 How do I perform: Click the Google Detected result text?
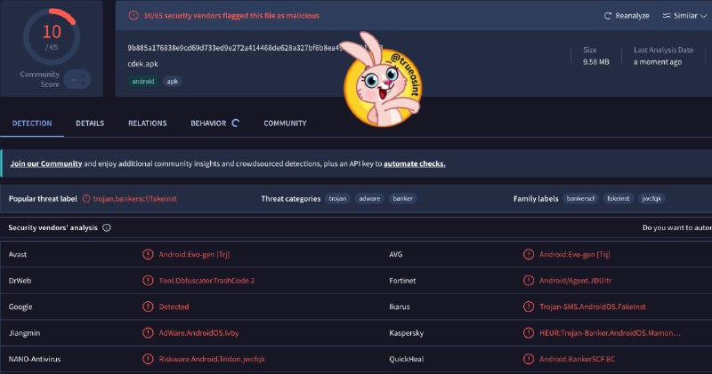(174, 306)
